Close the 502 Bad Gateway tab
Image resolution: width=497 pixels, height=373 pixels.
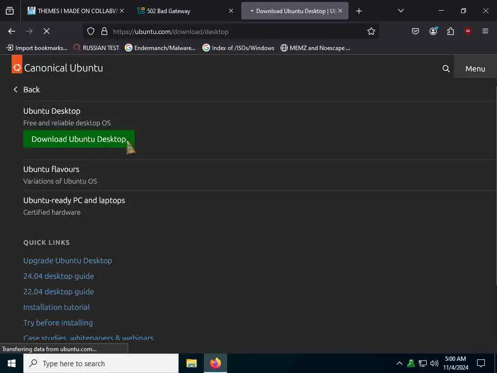pos(231,11)
